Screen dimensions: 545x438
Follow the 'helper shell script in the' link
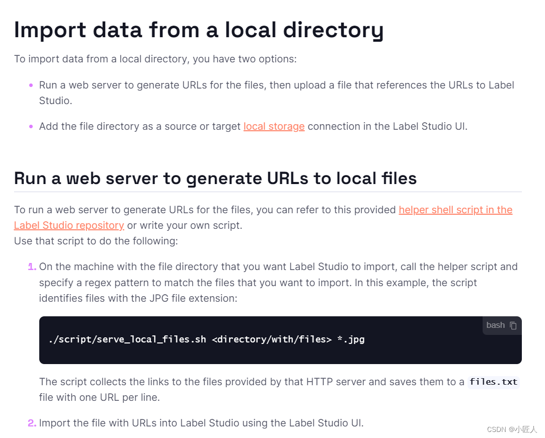(455, 210)
